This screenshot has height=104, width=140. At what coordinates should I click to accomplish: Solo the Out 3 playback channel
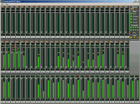pos(14,42)
